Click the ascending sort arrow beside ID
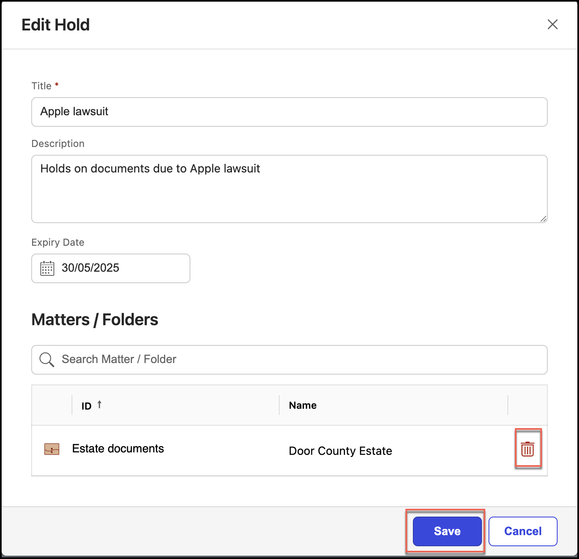579x559 pixels. click(x=100, y=405)
